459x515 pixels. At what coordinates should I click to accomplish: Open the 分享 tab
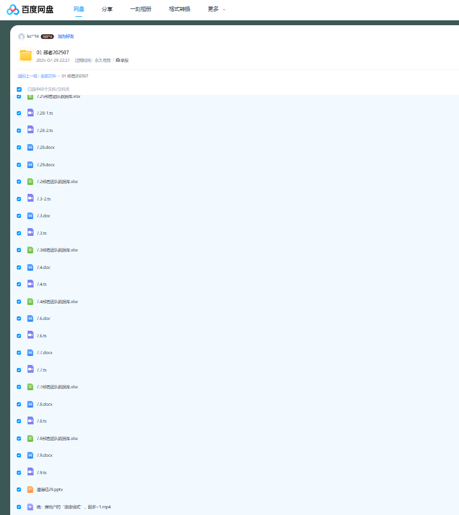[x=107, y=10]
